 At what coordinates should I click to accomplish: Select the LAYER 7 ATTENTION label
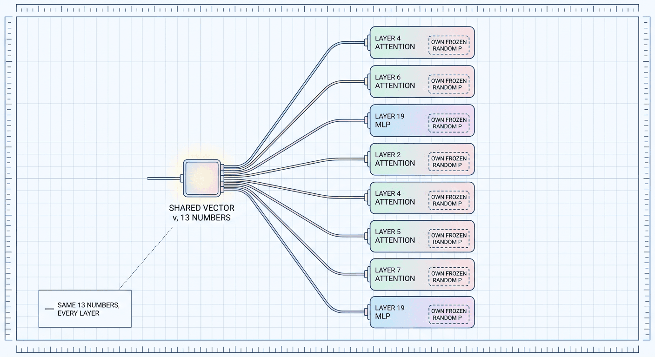tap(395, 274)
